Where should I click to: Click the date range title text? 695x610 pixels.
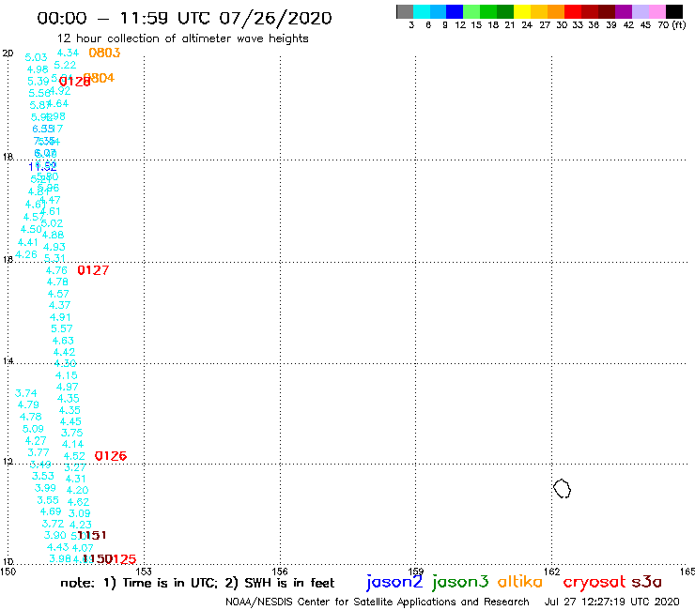(184, 18)
